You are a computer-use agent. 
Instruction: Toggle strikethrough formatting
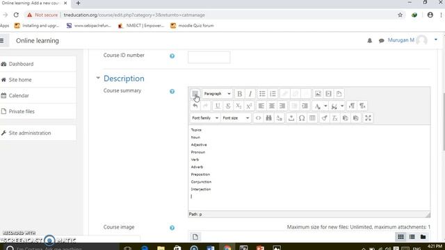228,106
